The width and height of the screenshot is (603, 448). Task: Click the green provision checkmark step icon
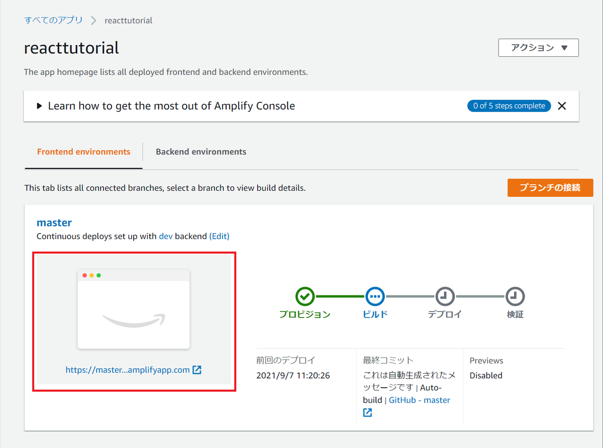pos(305,297)
